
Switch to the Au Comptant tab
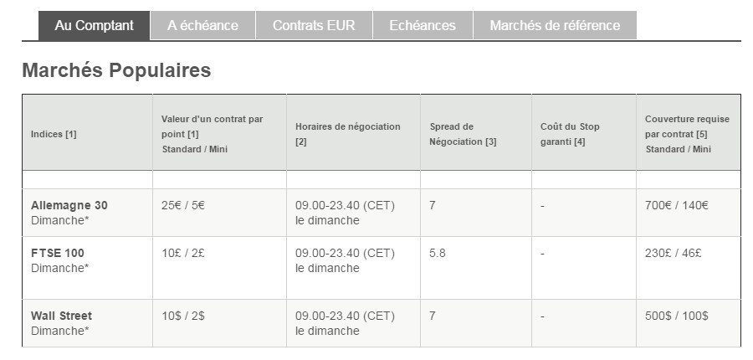94,25
